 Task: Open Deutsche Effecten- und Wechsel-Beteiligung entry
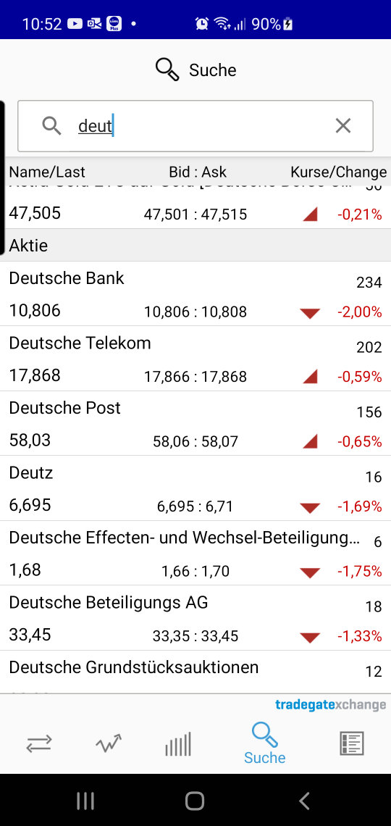[195, 553]
